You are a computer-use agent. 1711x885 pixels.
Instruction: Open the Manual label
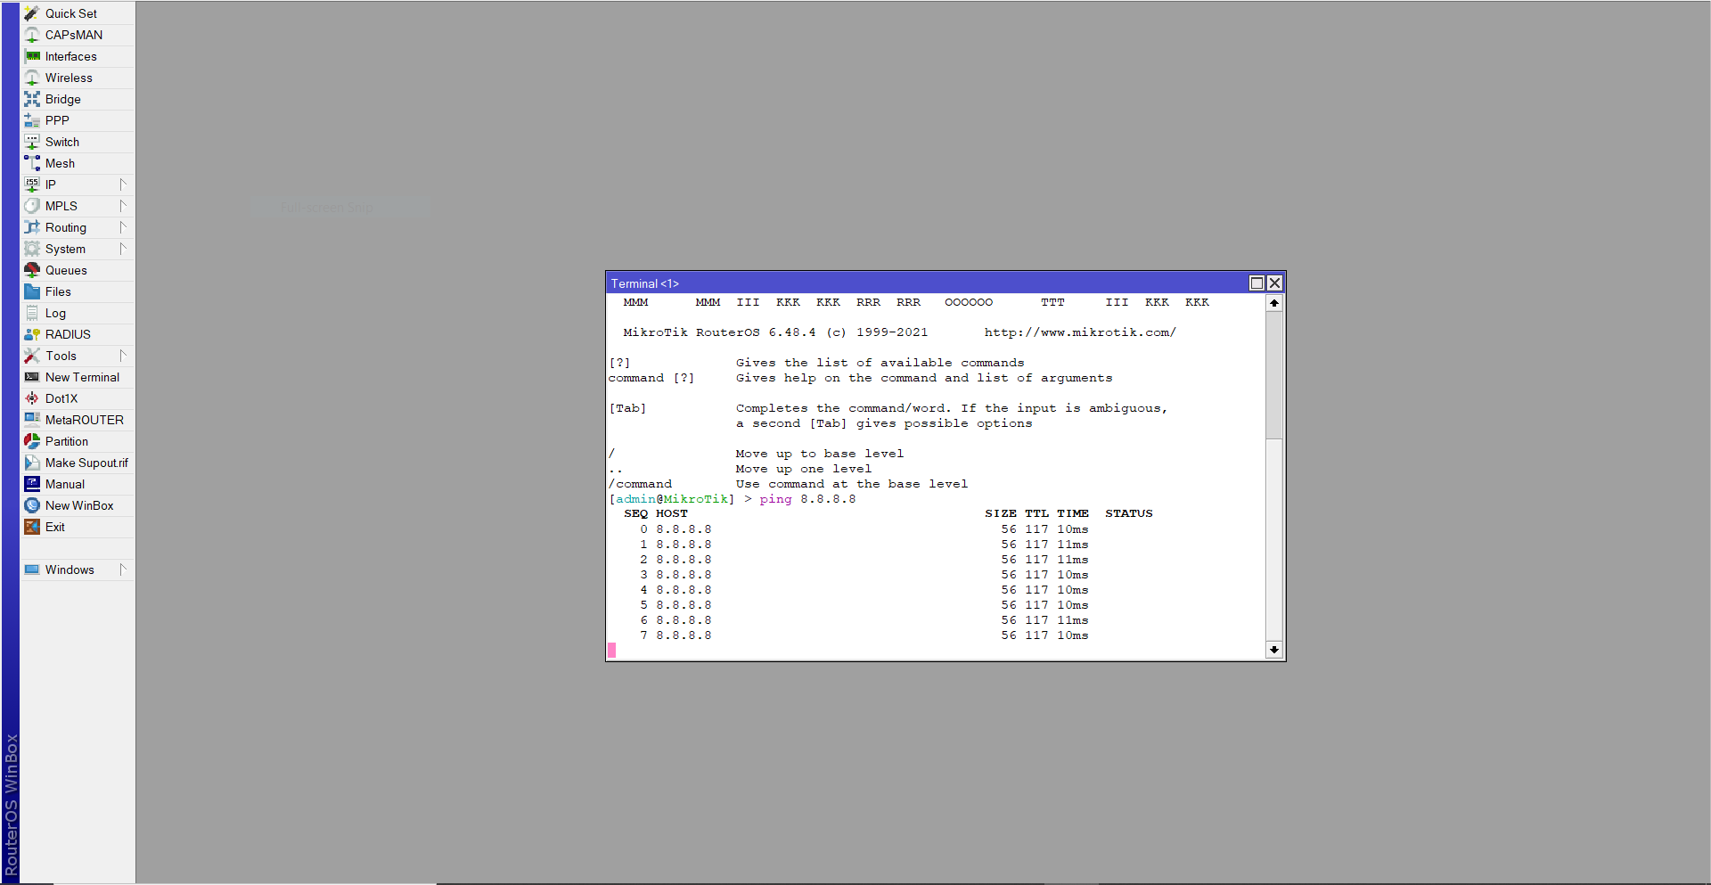click(x=65, y=484)
